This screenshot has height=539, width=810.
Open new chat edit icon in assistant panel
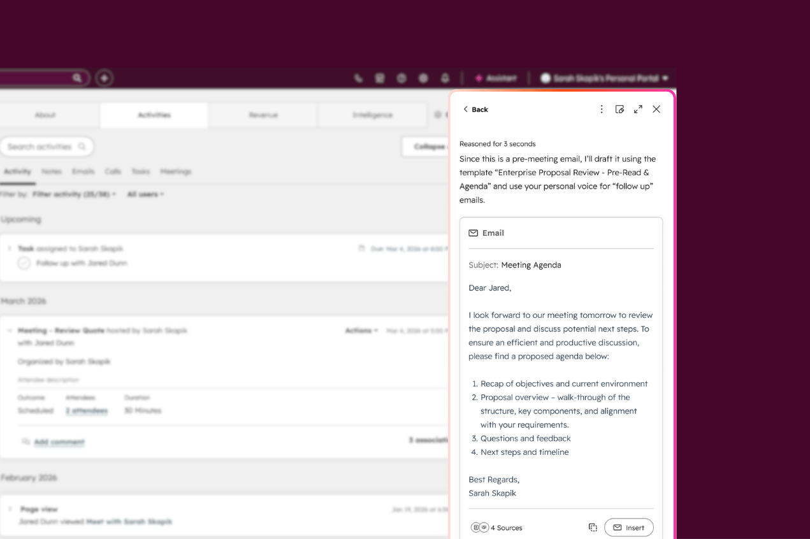click(619, 110)
